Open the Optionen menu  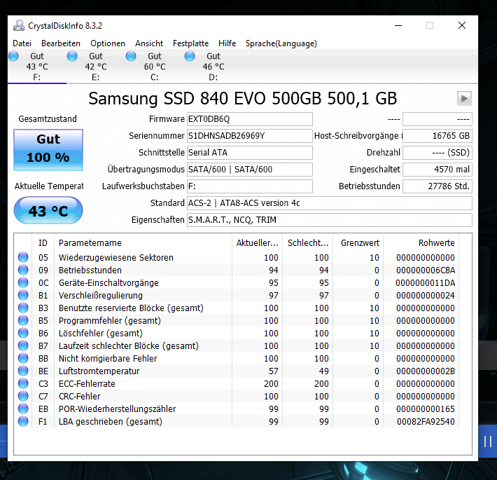108,43
